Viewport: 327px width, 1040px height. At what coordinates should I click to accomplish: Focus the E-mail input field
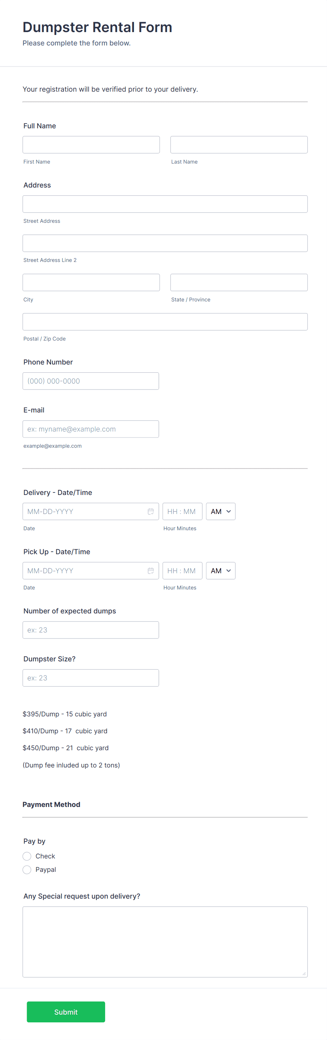(x=91, y=429)
